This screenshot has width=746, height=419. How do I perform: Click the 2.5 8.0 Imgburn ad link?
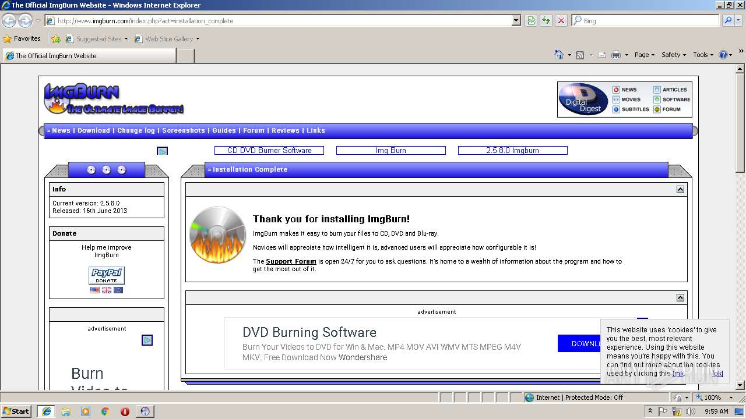(513, 150)
